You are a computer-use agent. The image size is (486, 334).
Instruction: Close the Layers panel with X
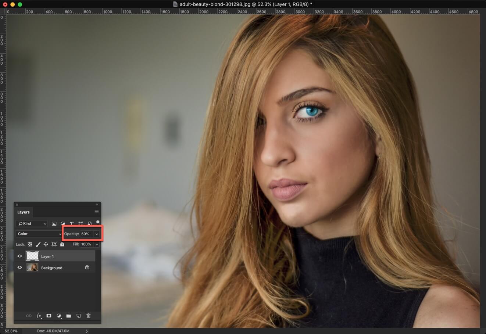click(17, 205)
